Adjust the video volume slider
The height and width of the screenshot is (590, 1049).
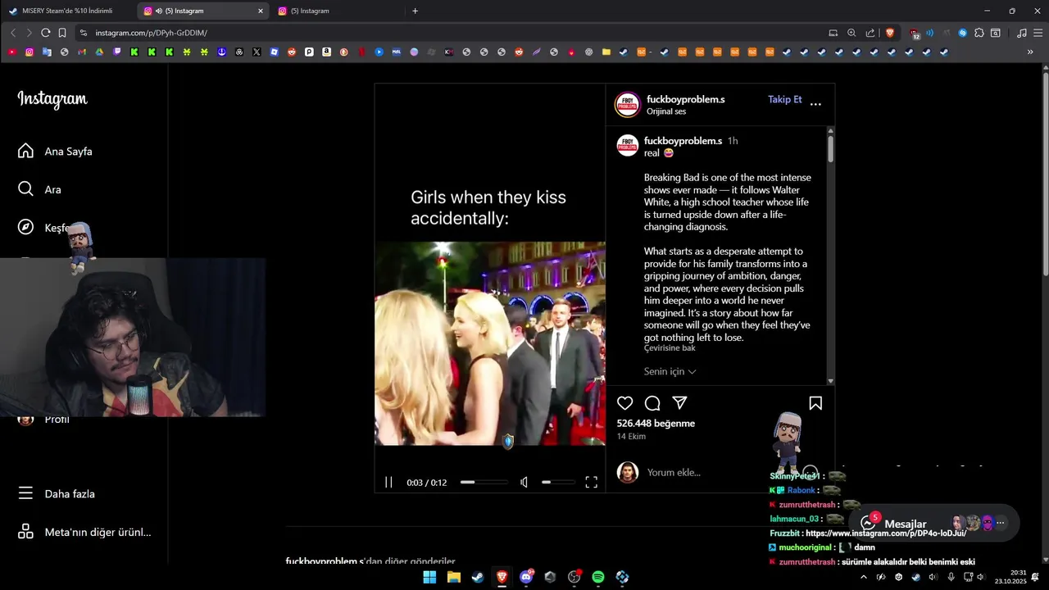click(558, 483)
